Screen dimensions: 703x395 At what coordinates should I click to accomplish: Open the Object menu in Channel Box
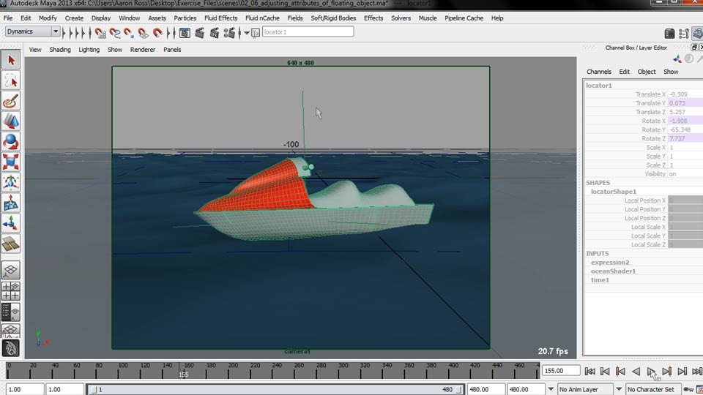tap(647, 72)
